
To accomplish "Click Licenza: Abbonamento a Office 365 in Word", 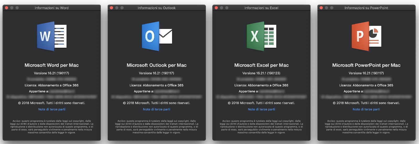I will pos(52,85).
